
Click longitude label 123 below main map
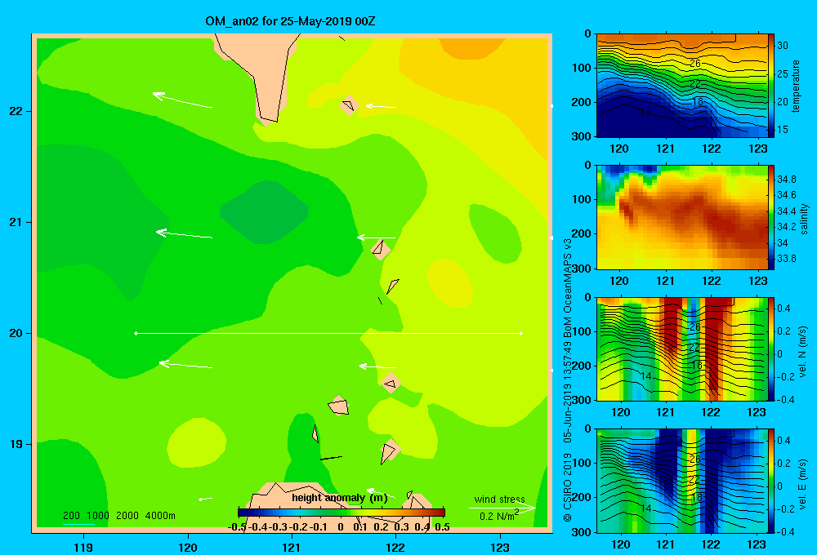(x=500, y=547)
